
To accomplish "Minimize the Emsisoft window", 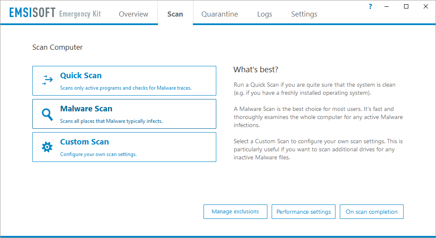I will (387, 6).
